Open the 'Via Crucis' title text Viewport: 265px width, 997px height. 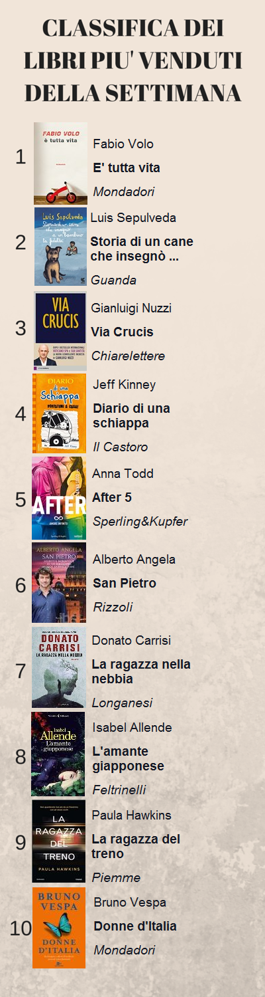point(122,332)
